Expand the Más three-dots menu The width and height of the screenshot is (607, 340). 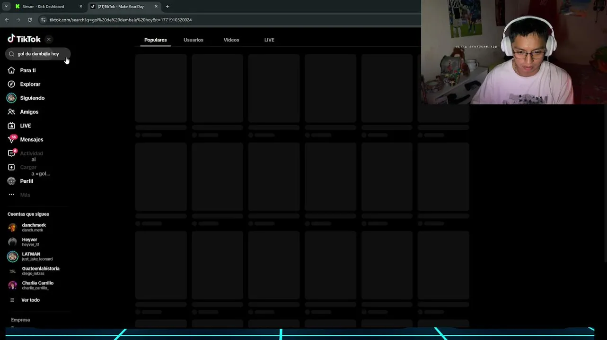[11, 195]
